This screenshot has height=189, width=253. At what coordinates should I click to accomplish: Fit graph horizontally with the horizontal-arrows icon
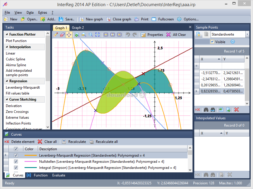pyautogui.click(x=106, y=35)
